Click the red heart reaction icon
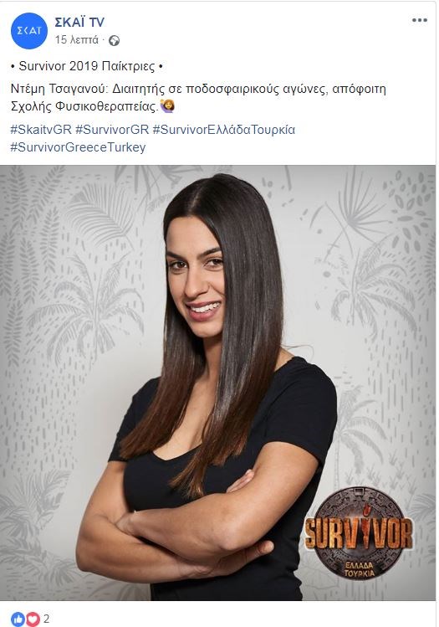 [32, 619]
